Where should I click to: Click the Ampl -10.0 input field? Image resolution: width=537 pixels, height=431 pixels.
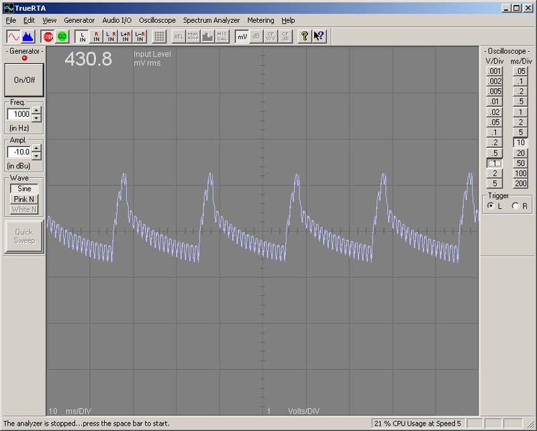pos(19,152)
